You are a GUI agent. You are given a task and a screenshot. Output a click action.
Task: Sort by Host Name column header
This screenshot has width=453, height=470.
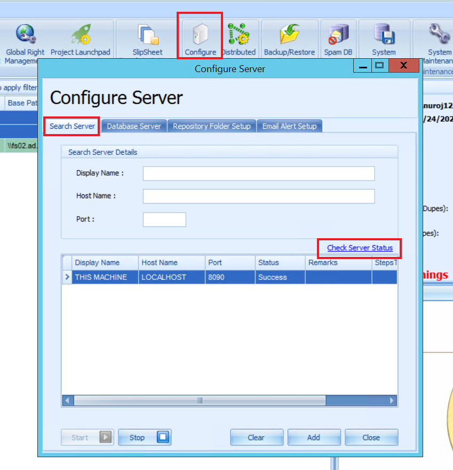point(172,263)
